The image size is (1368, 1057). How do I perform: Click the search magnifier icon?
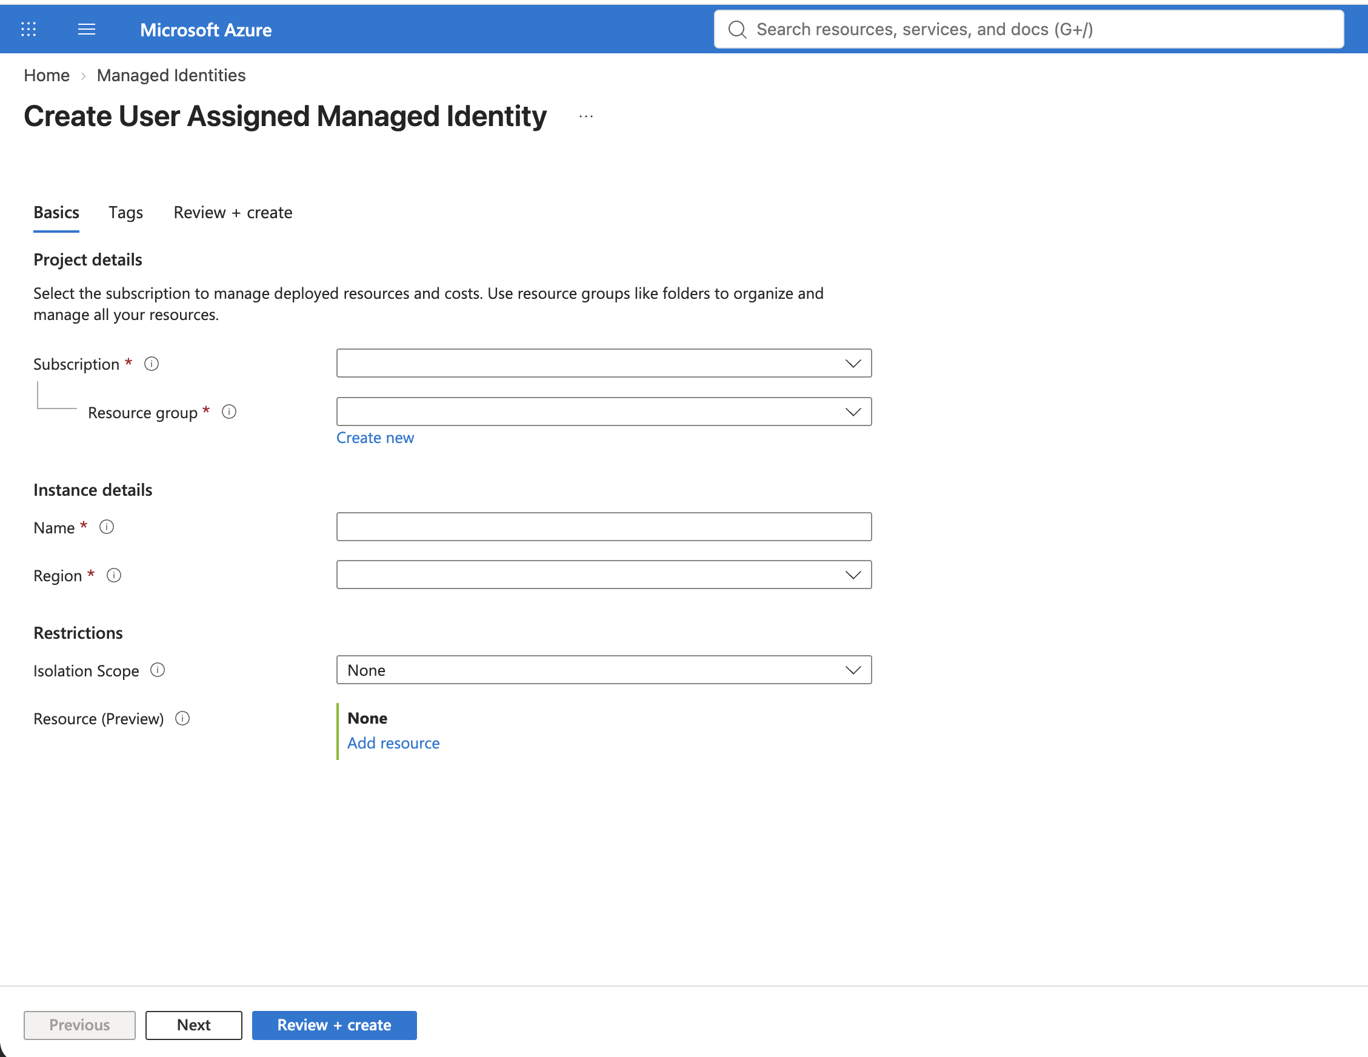(x=737, y=30)
